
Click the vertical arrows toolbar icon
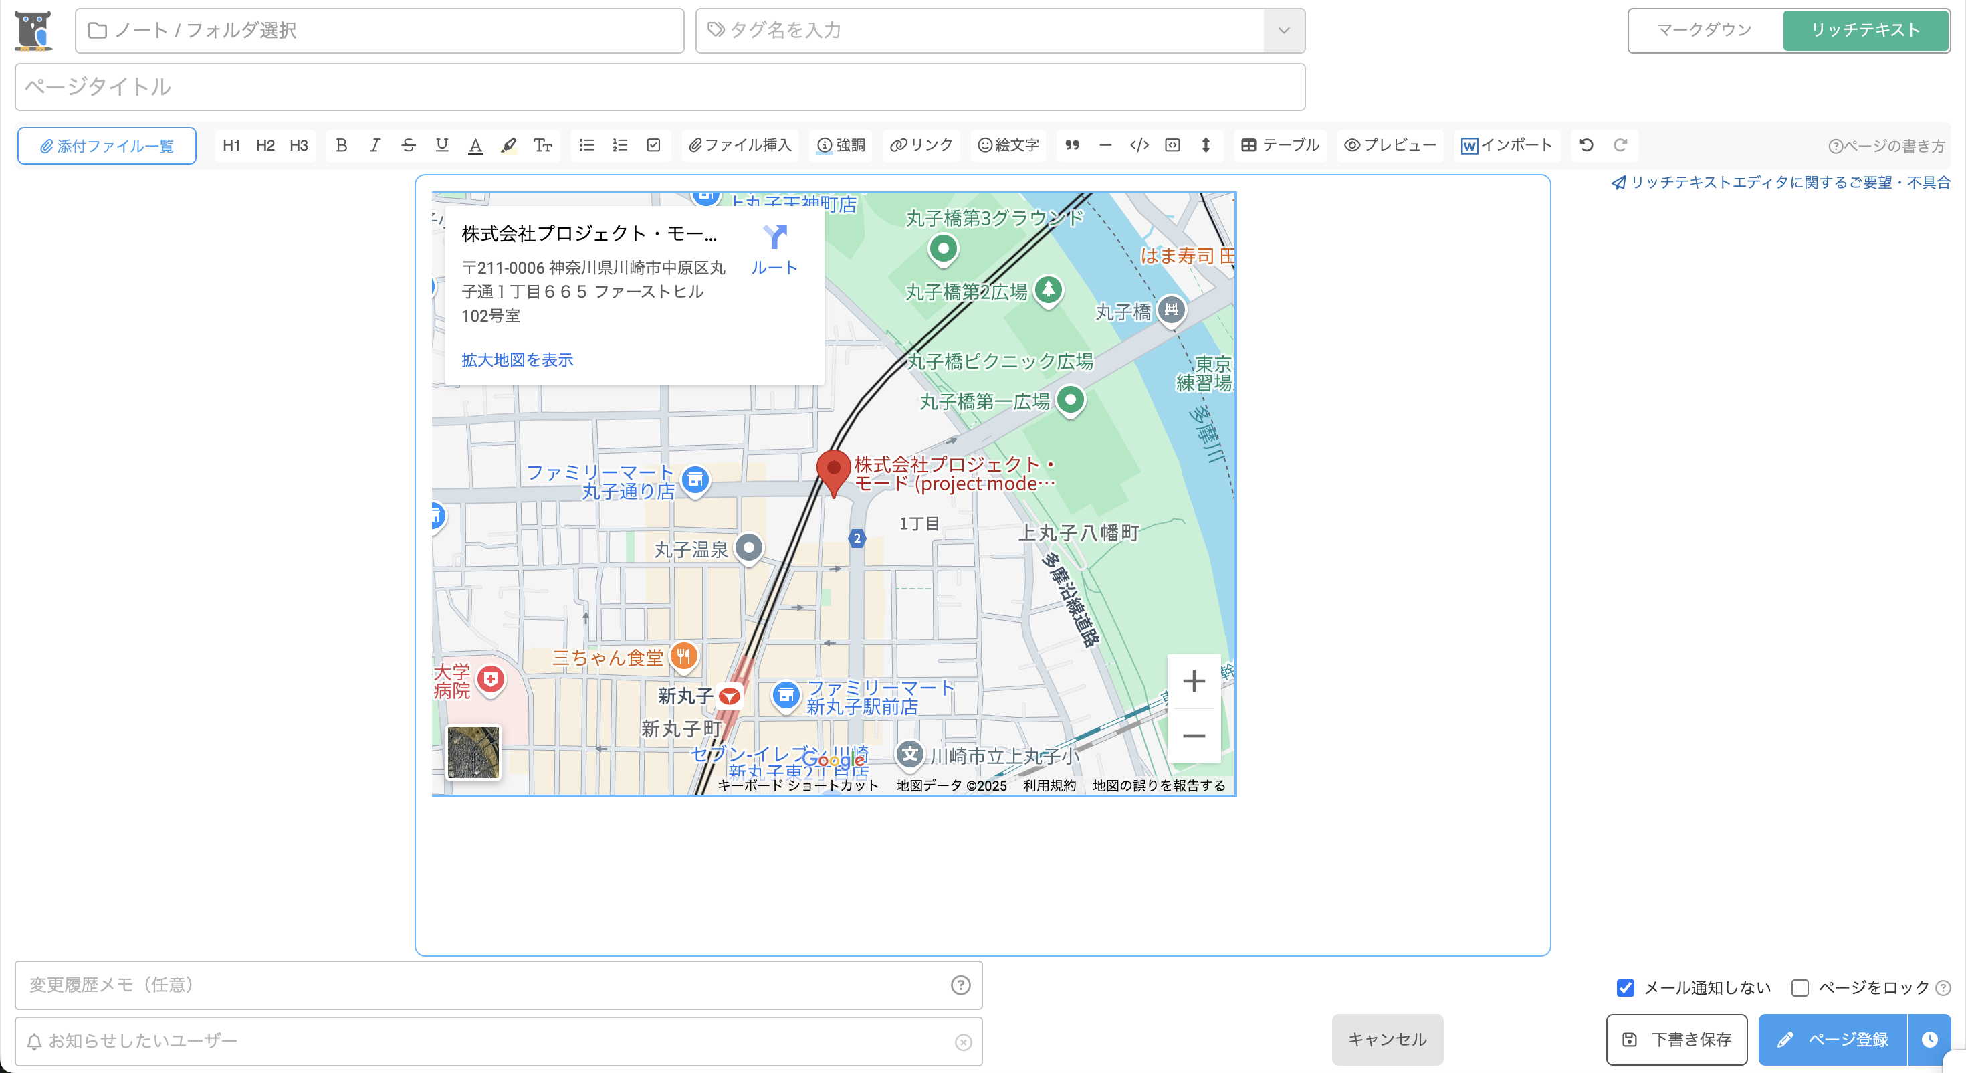click(x=1206, y=145)
